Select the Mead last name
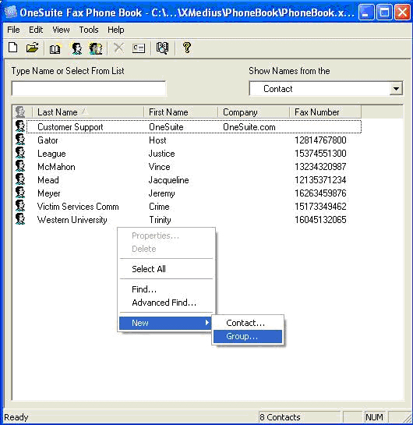Image resolution: width=413 pixels, height=425 pixels. 48,180
